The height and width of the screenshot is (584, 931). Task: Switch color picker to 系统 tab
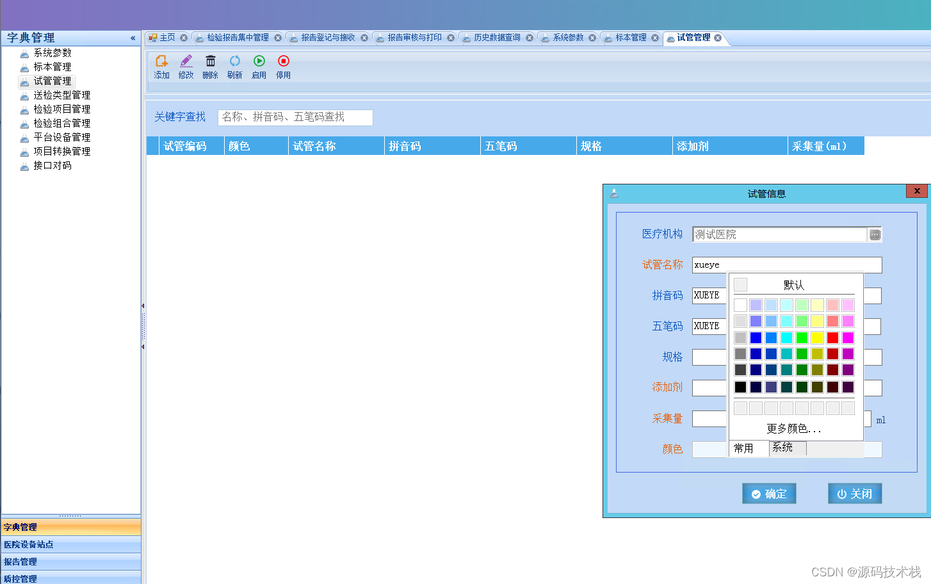coord(788,448)
